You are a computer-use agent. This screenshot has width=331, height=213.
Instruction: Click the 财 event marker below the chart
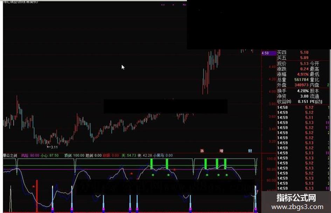[x=250, y=151]
